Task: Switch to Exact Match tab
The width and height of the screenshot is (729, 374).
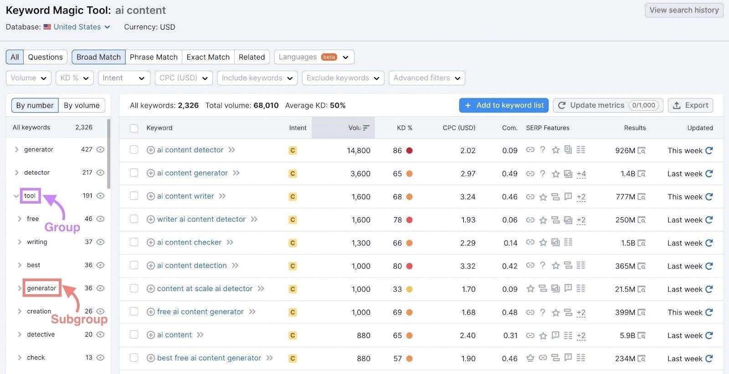Action: coord(208,57)
